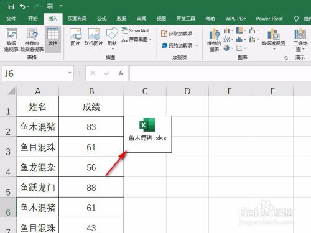Insert a 数据透视表 PivotTable
The width and height of the screenshot is (311, 233).
11,40
